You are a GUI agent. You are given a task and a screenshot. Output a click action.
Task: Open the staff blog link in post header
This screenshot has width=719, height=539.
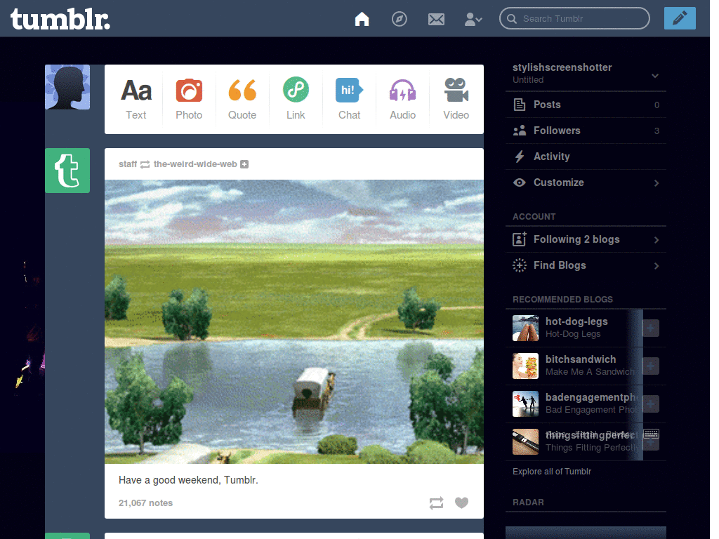click(128, 164)
